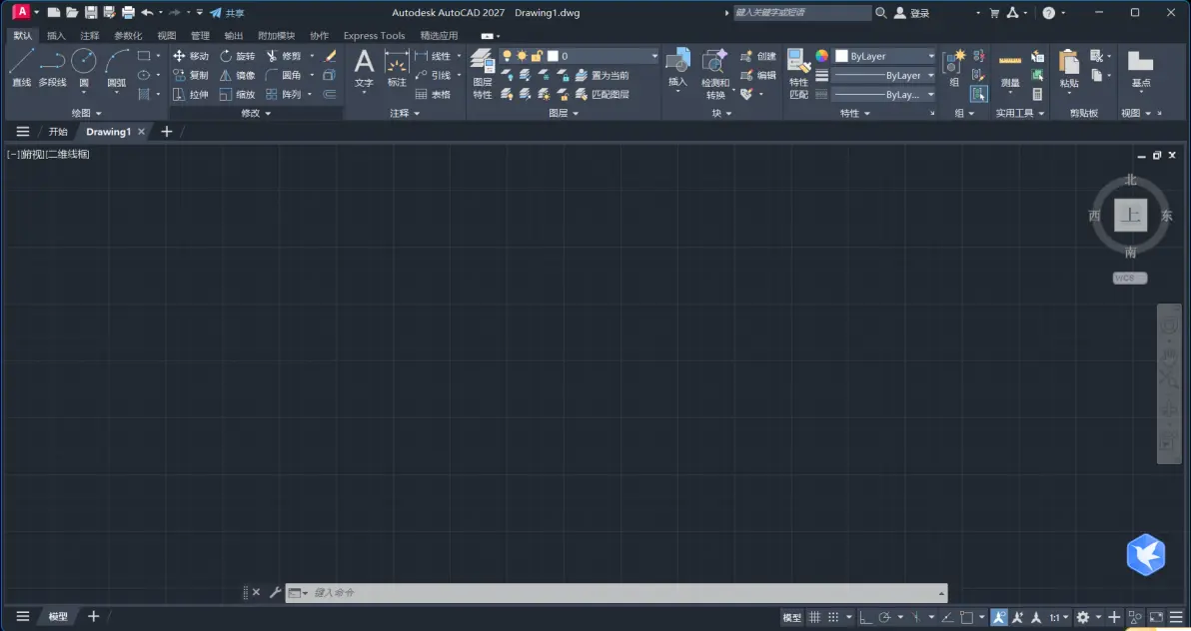Toggle snap mode in status bar
Image resolution: width=1191 pixels, height=631 pixels.
(833, 617)
